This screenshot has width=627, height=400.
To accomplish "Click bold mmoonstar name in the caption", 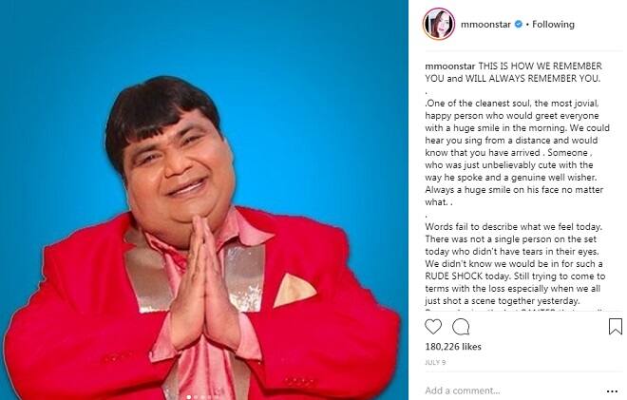I will 450,66.
